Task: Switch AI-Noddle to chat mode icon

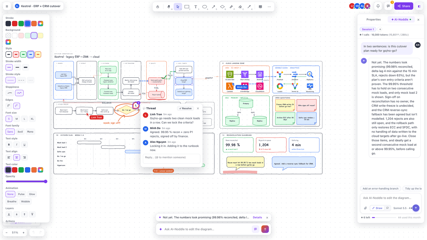Action: (x=388, y=208)
